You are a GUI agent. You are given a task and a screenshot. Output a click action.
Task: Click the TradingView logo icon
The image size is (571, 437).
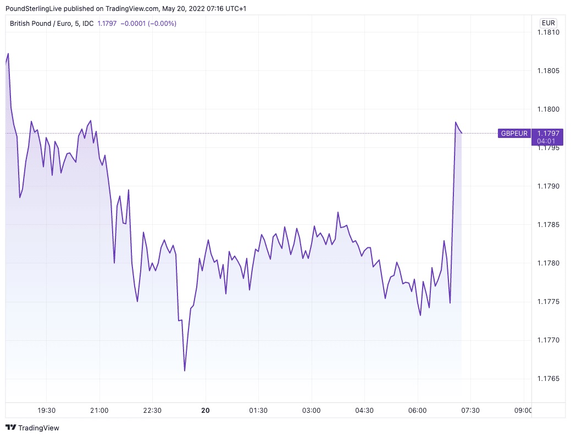11,428
